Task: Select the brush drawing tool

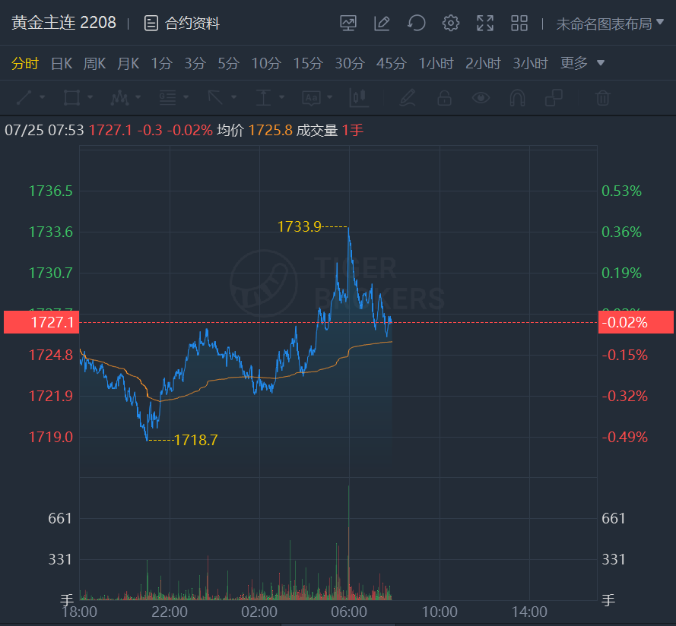Action: (408, 97)
